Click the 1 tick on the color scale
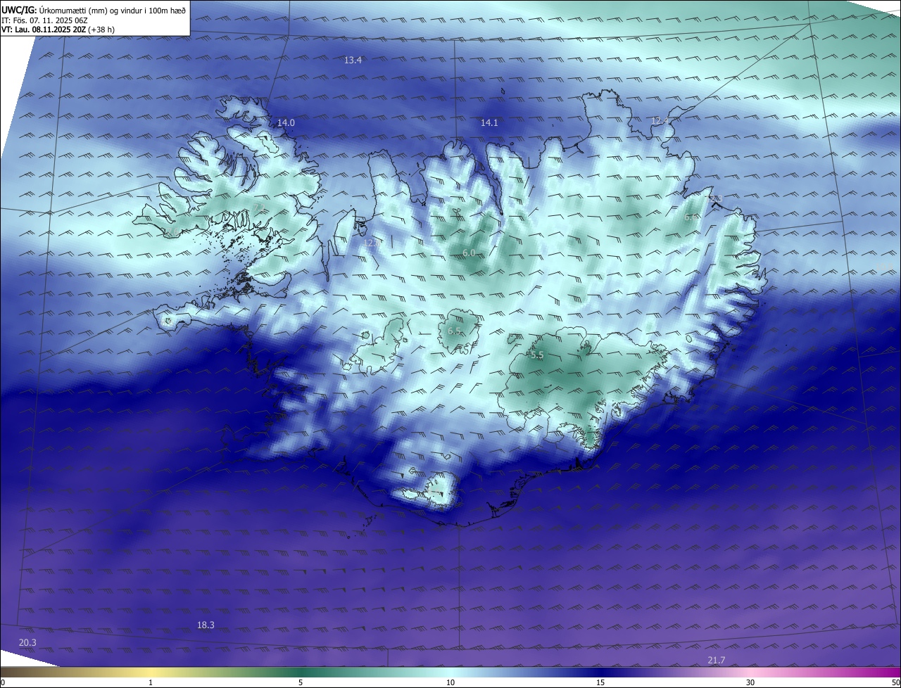This screenshot has width=901, height=688. tap(151, 682)
